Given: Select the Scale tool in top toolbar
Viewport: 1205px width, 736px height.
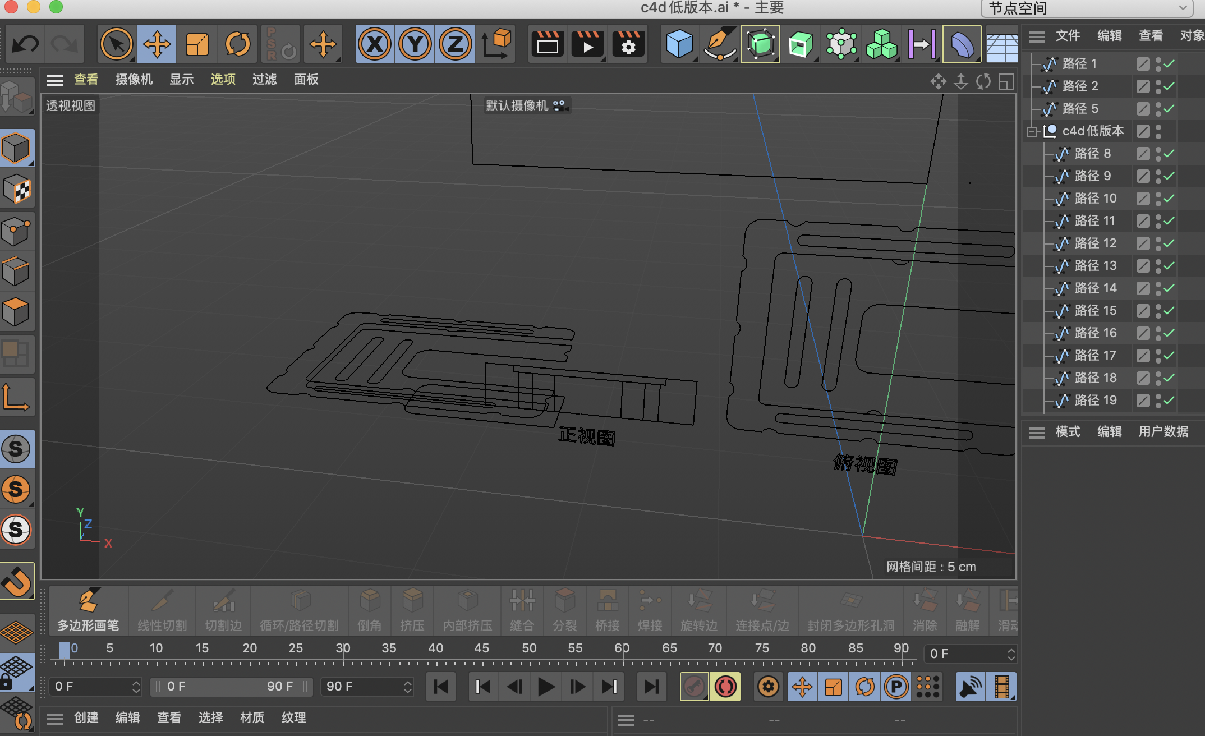Looking at the screenshot, I should [197, 44].
